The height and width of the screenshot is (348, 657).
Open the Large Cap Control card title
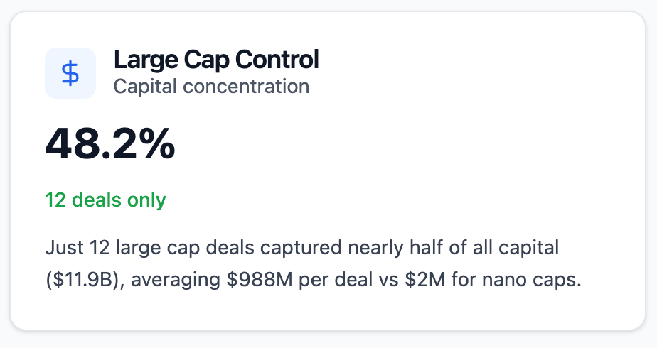click(x=216, y=60)
